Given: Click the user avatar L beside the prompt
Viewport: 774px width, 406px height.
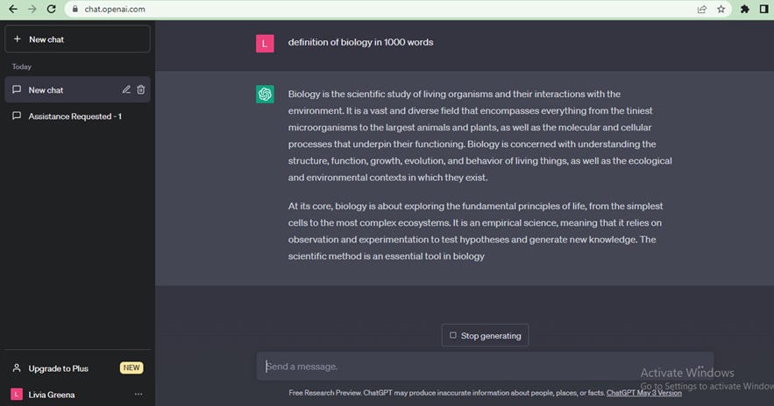Looking at the screenshot, I should coord(265,43).
